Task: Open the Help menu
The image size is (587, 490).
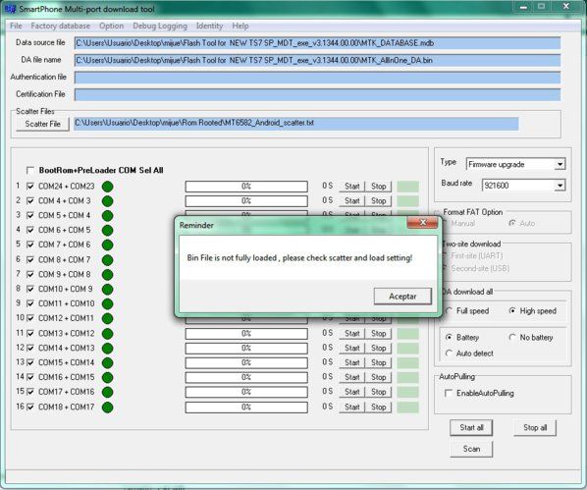Action: [240, 26]
